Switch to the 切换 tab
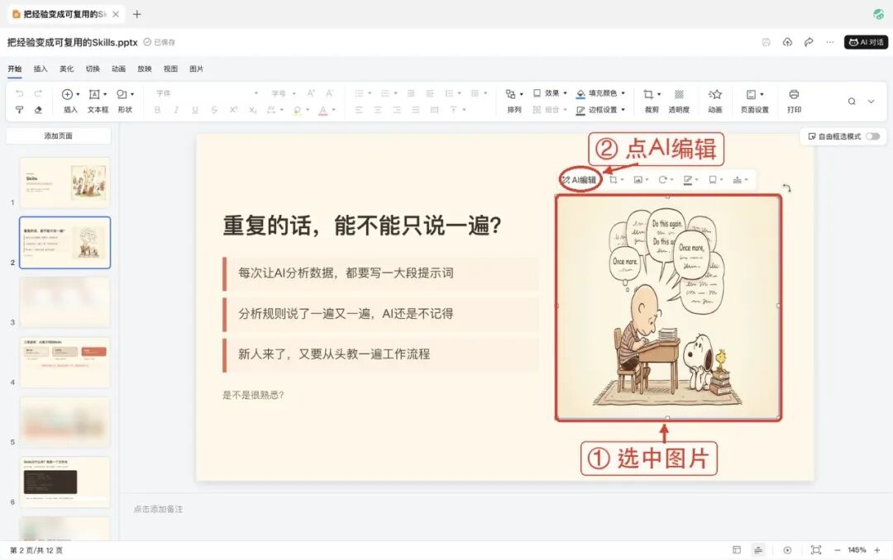 click(93, 69)
